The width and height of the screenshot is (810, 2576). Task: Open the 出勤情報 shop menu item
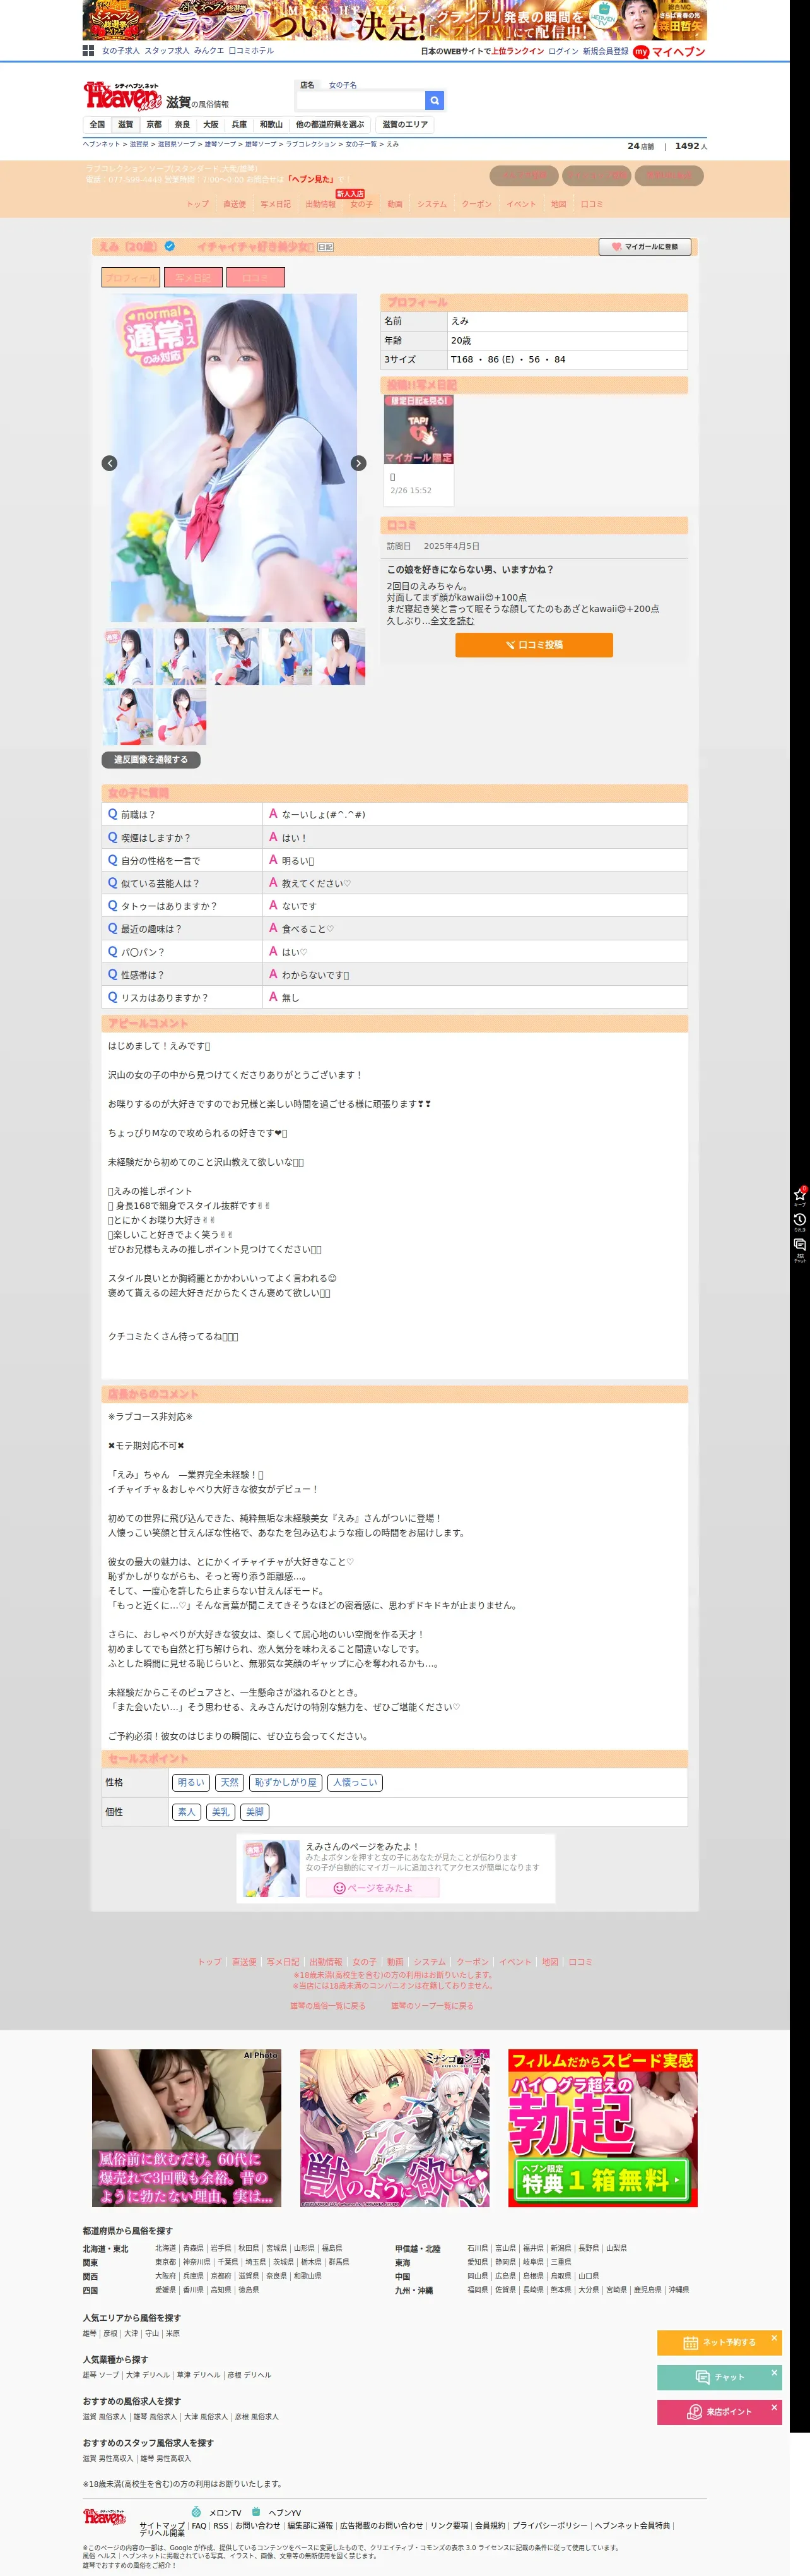[x=320, y=204]
